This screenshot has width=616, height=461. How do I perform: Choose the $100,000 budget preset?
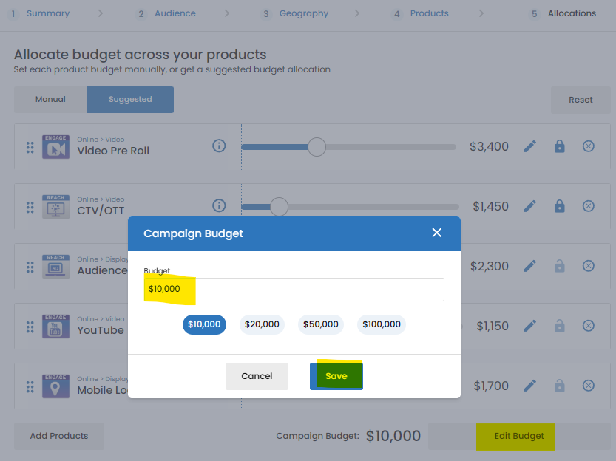click(x=382, y=324)
